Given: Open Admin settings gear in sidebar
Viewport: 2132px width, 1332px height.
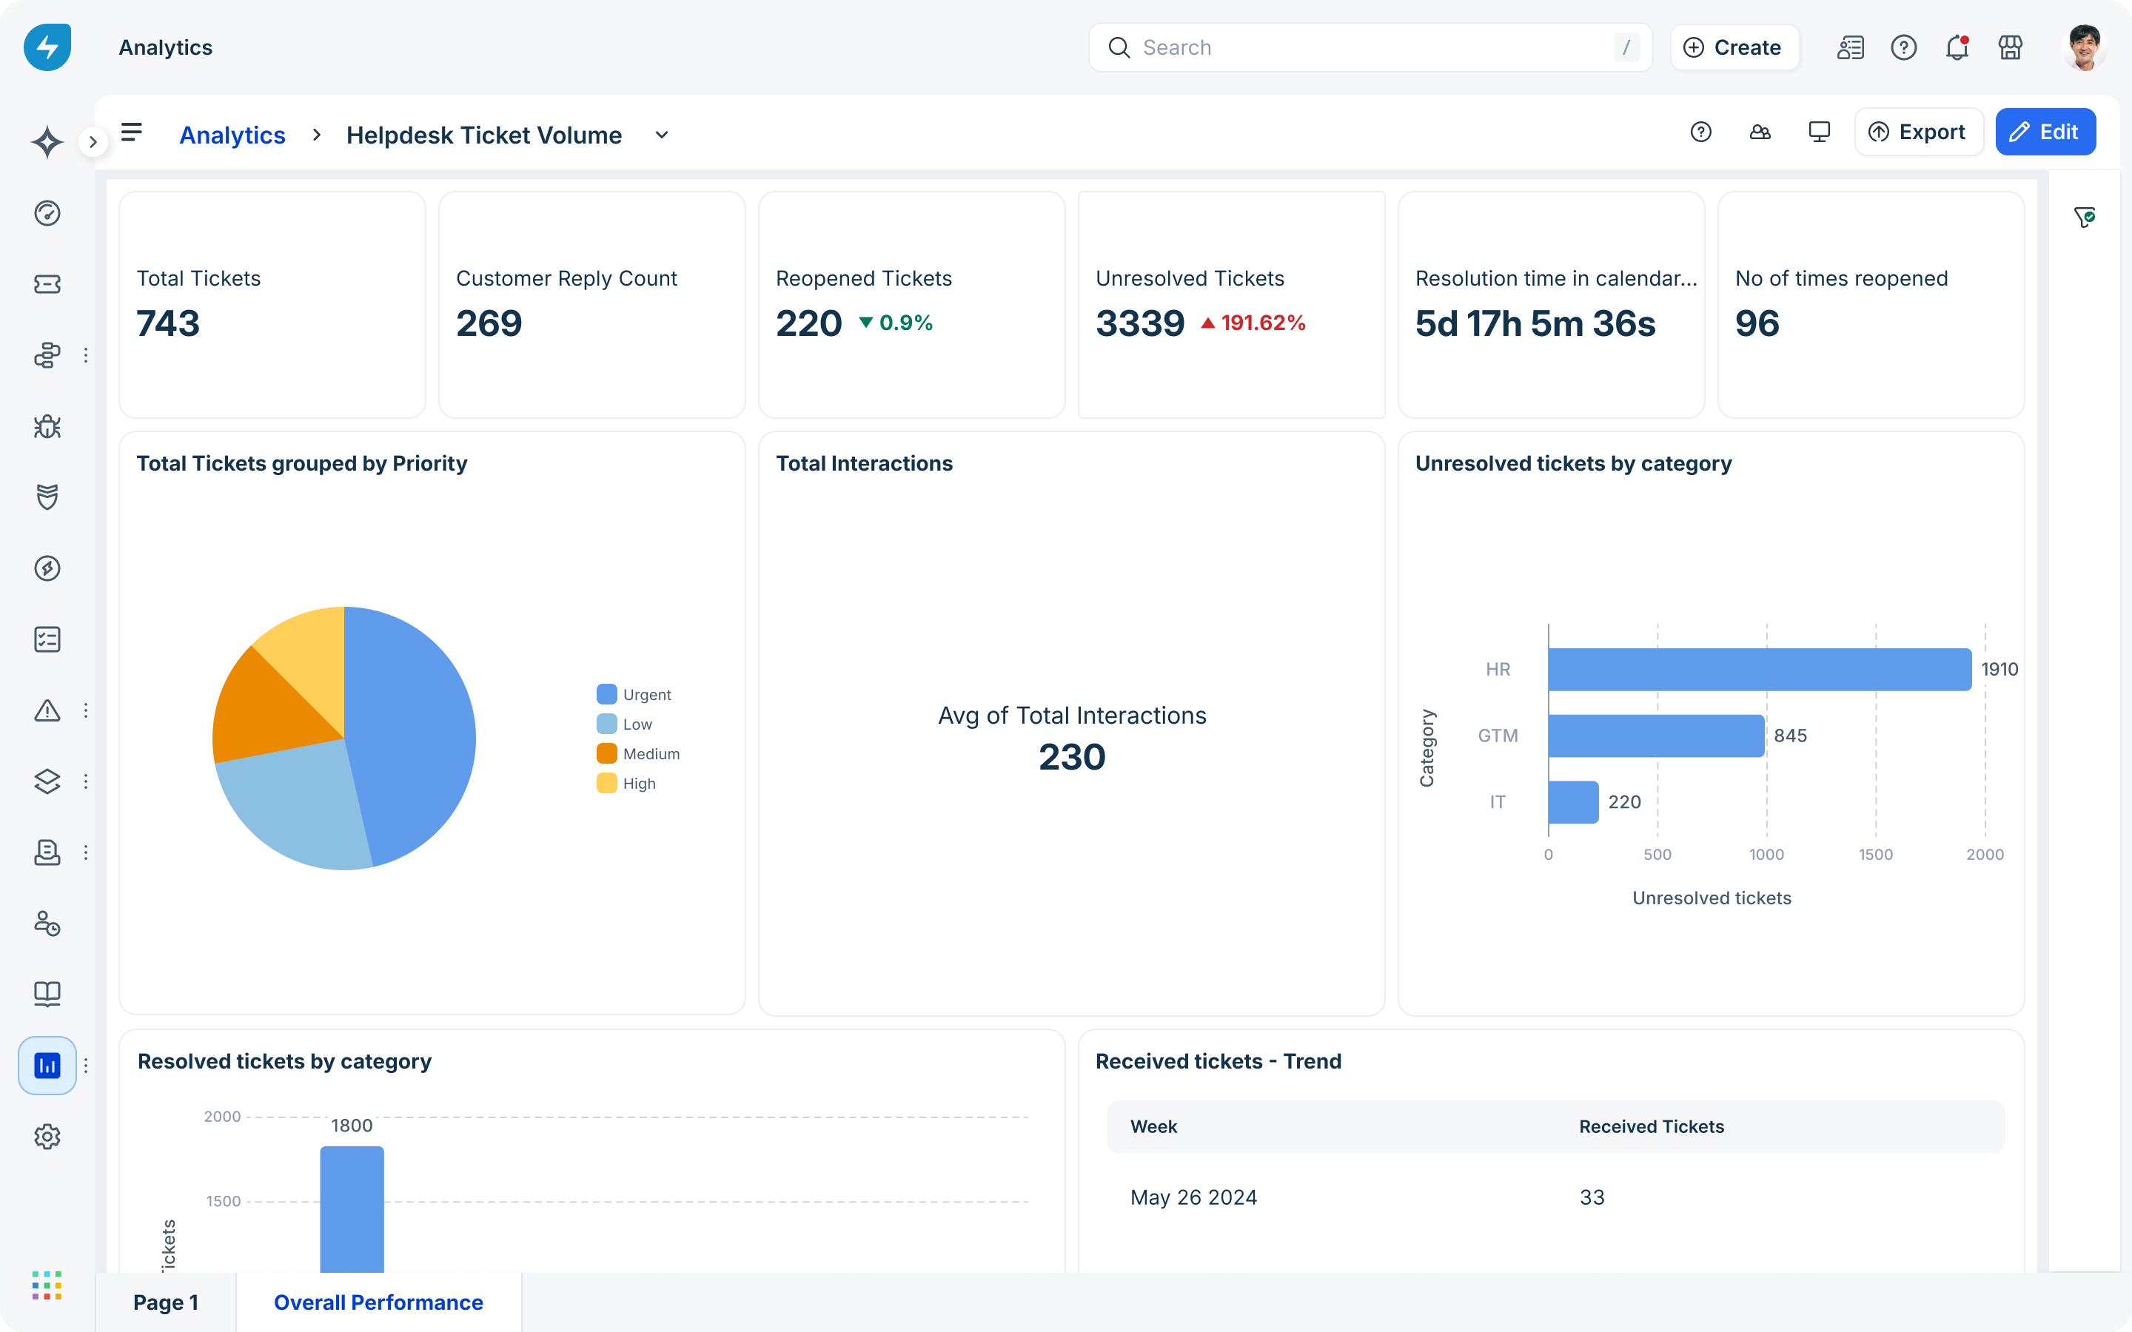Looking at the screenshot, I should pos(47,1137).
